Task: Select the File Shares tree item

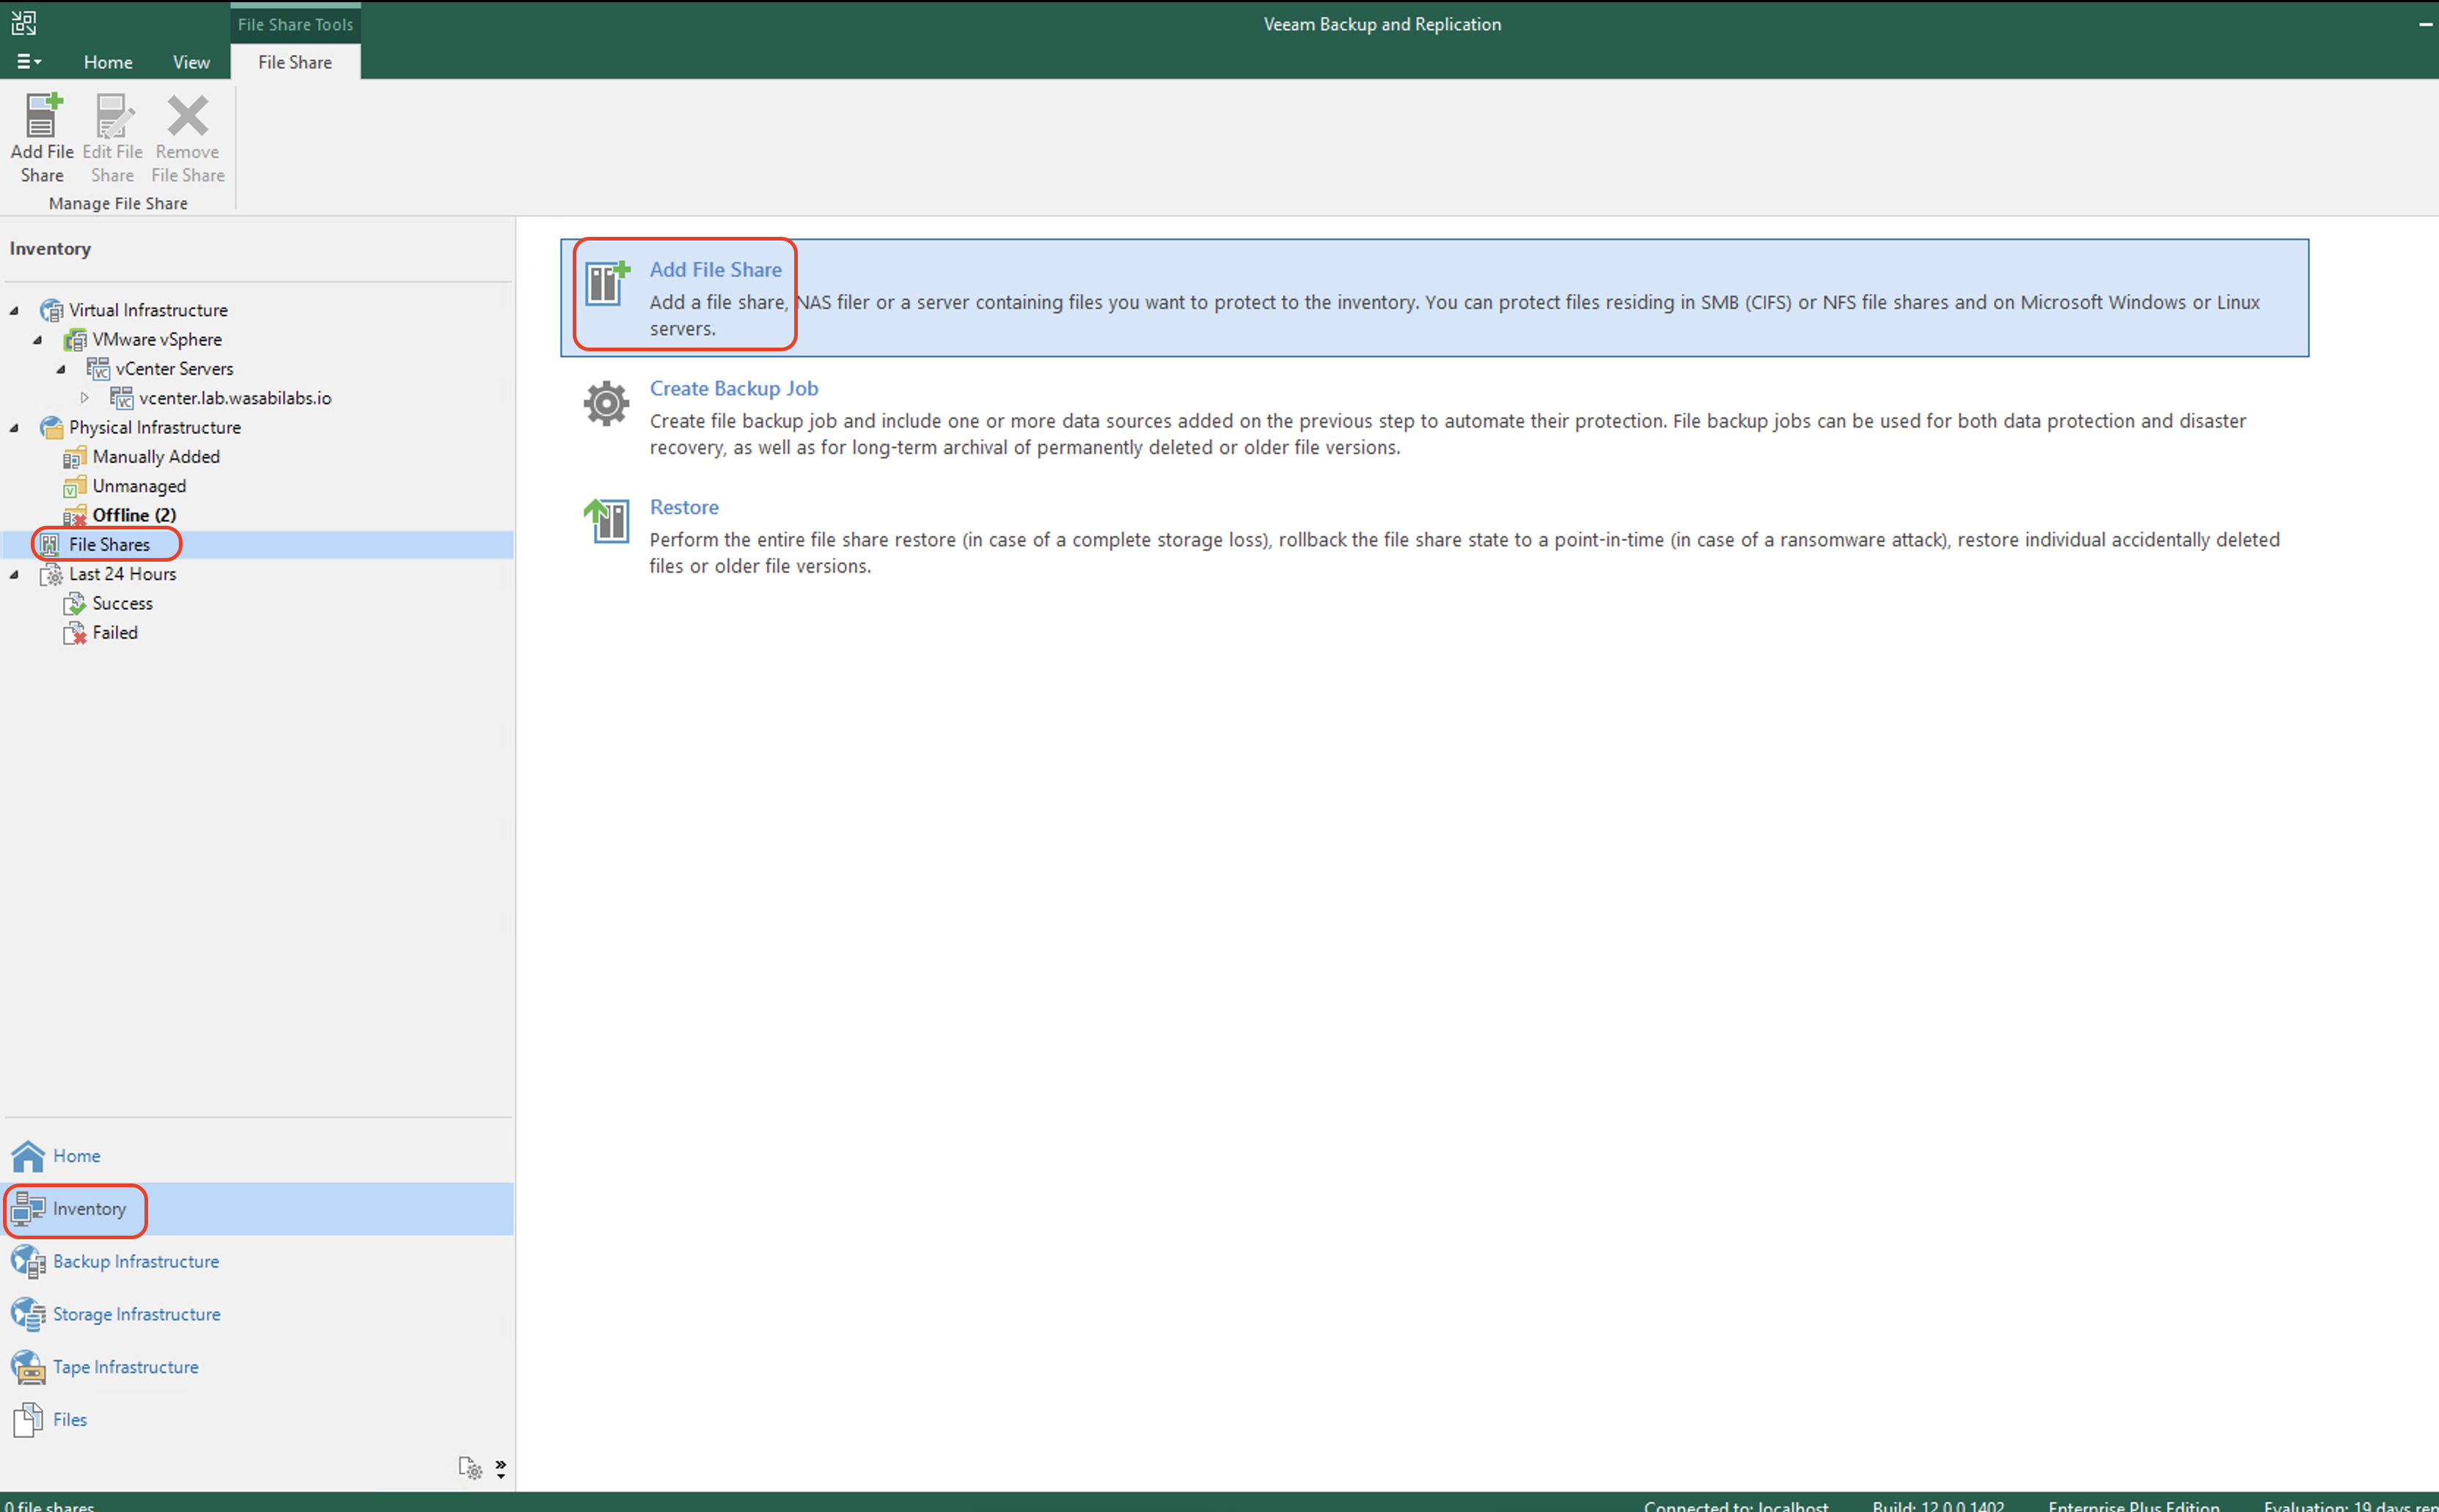Action: [x=109, y=545]
